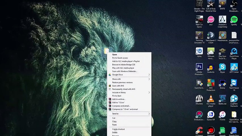Open TeamViewer 10 shortcut
Viewport: 242px width, 136px height.
click(x=234, y=85)
